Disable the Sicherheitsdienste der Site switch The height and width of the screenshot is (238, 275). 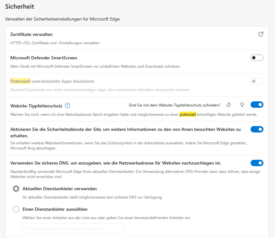pos(257,129)
